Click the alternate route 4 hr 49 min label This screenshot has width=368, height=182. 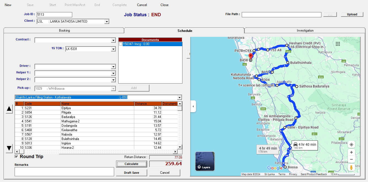(x=268, y=150)
